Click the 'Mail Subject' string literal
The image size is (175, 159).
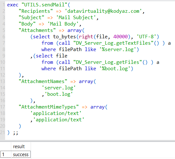click(x=76, y=18)
